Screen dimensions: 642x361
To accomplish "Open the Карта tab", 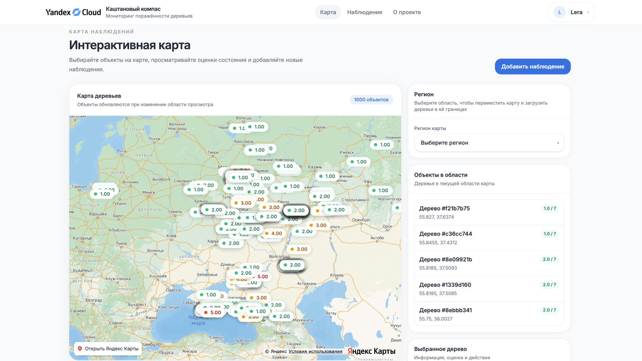I will click(328, 12).
